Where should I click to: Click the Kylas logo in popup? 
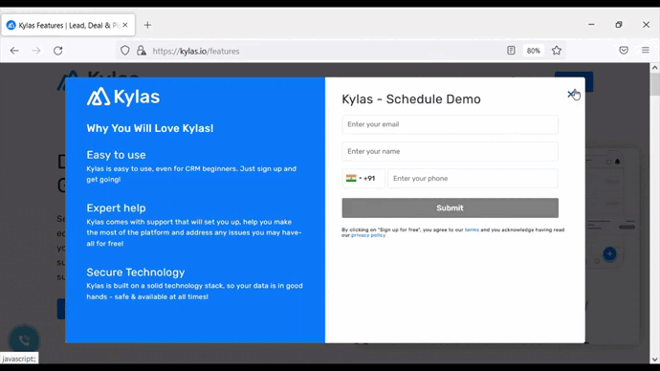[122, 97]
